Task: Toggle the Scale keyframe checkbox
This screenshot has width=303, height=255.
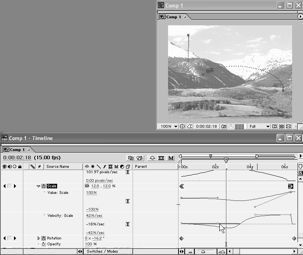Action: [10, 186]
